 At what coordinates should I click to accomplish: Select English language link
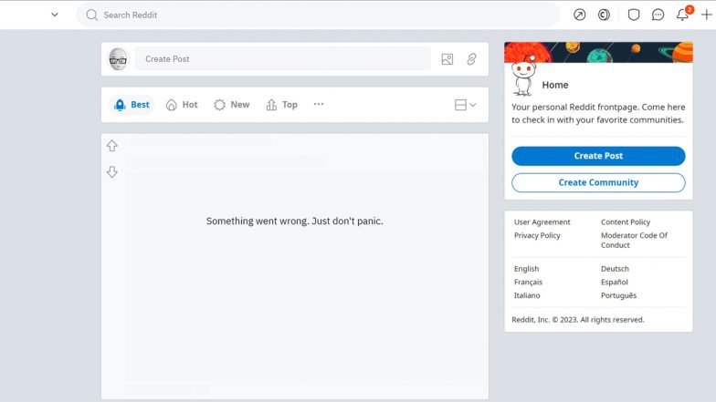click(526, 269)
